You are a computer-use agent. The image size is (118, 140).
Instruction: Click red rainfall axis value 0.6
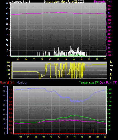coord(10,109)
